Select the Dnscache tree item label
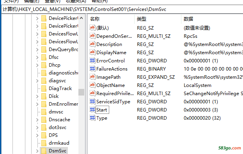Screen dimensions: 243x154 pos(59,120)
